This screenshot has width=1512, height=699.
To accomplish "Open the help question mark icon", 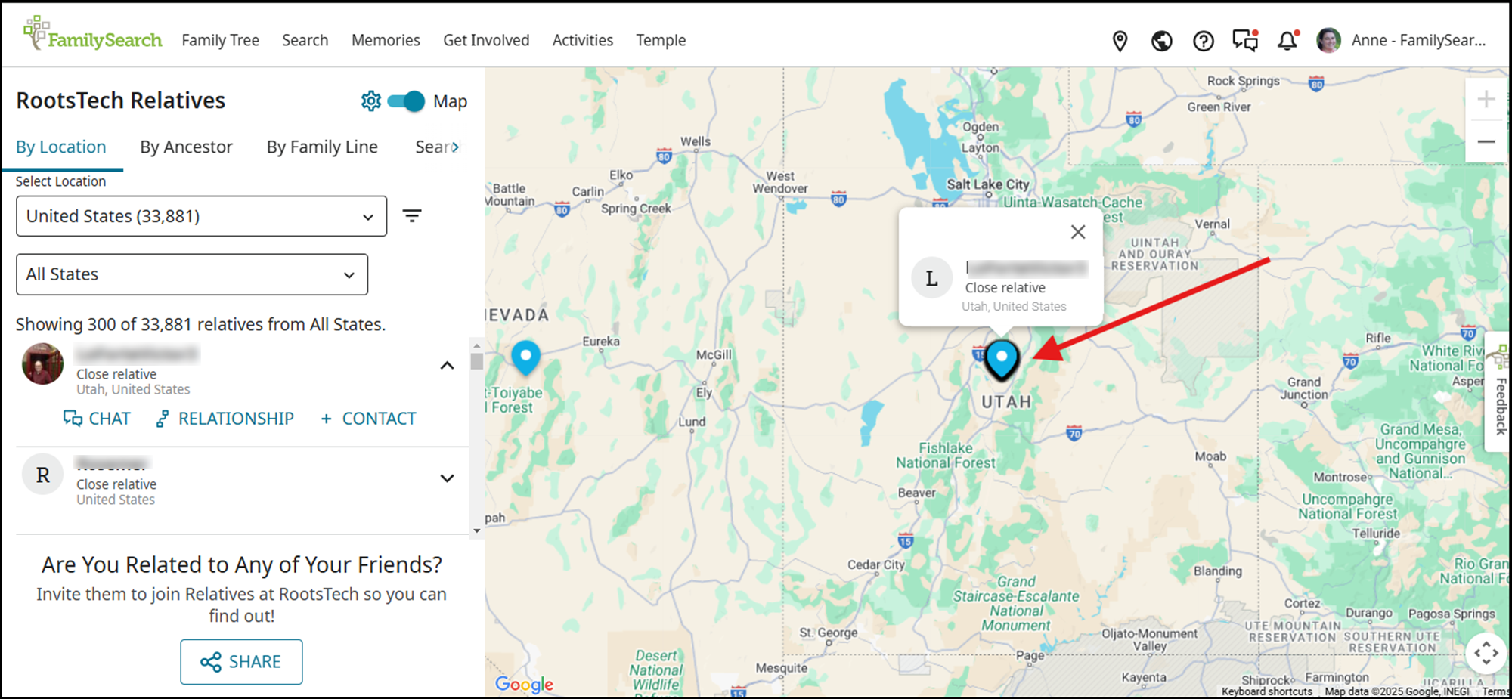I will [x=1203, y=41].
